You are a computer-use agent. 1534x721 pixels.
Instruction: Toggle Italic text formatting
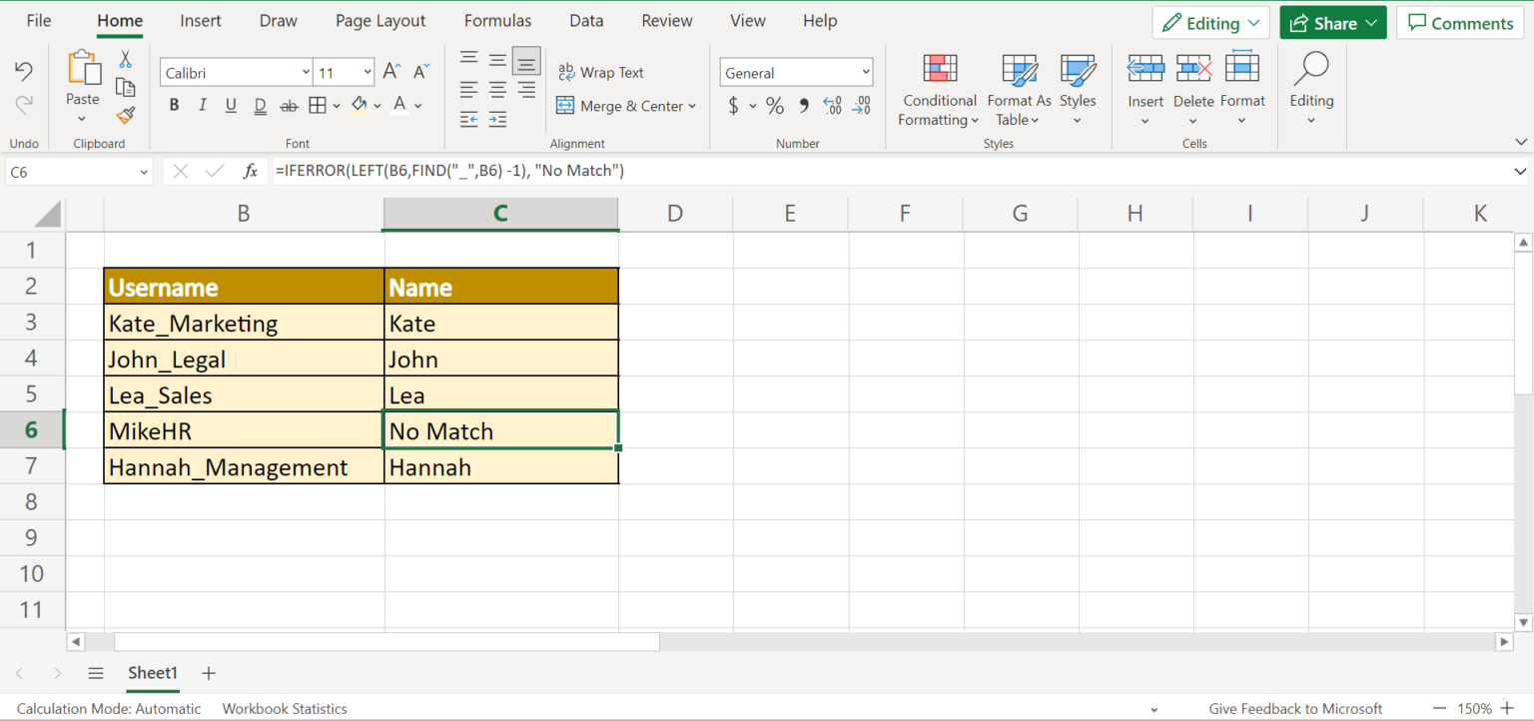[x=203, y=106]
